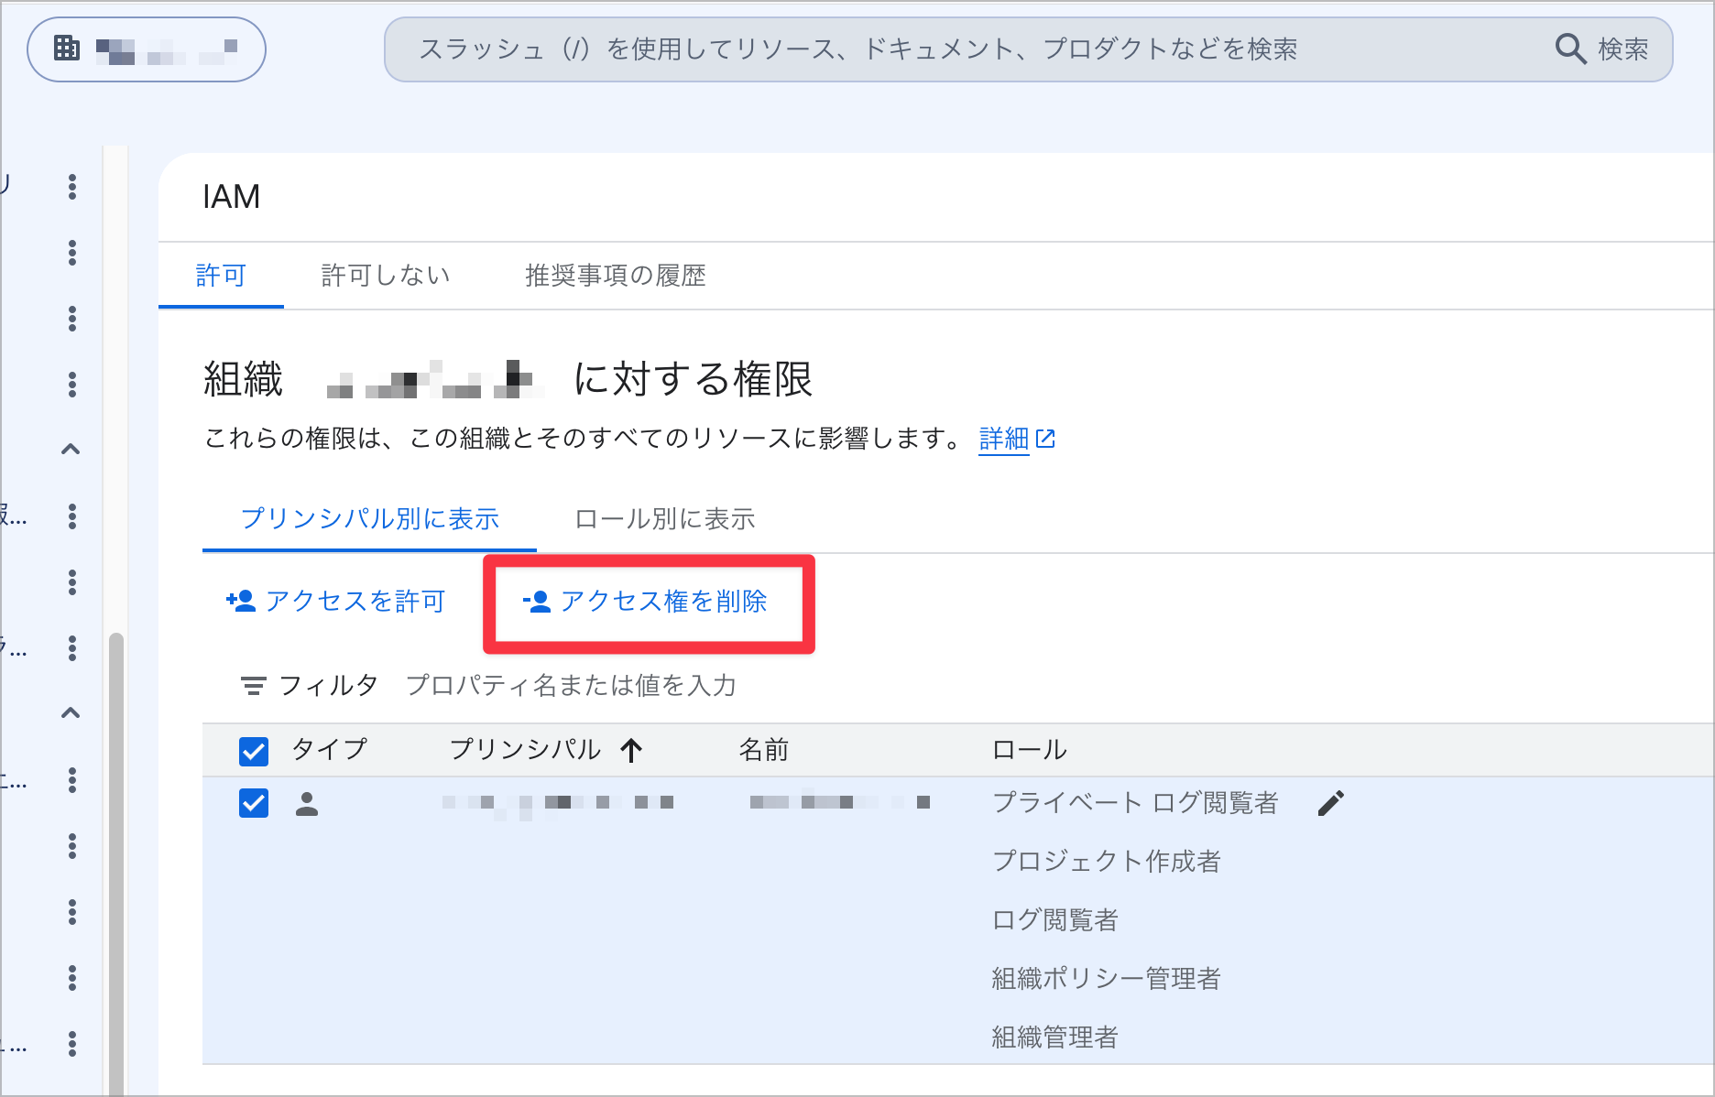Click the プロジェクト作成者 role text

click(1107, 862)
